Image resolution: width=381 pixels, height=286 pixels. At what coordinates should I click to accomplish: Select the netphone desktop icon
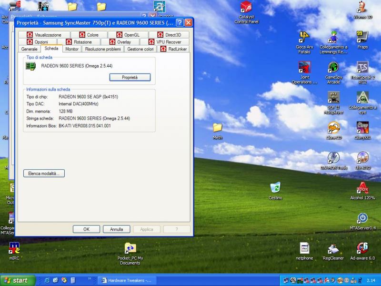tap(304, 251)
